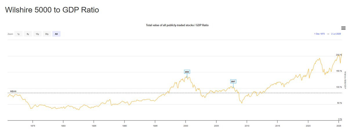Click the 1990 x-axis year label

[124, 126]
